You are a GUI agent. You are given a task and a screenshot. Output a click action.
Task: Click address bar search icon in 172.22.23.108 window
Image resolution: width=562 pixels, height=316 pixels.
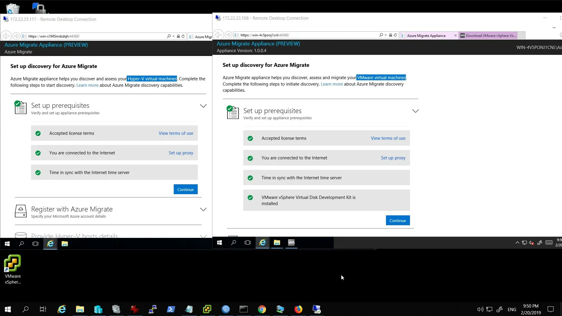point(381,35)
